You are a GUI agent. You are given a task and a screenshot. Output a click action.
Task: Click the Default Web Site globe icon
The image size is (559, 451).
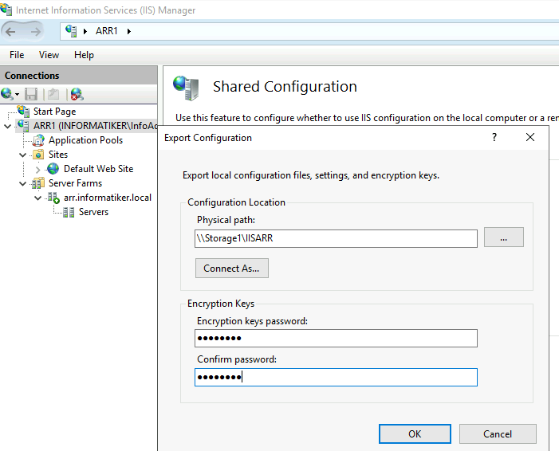click(53, 168)
